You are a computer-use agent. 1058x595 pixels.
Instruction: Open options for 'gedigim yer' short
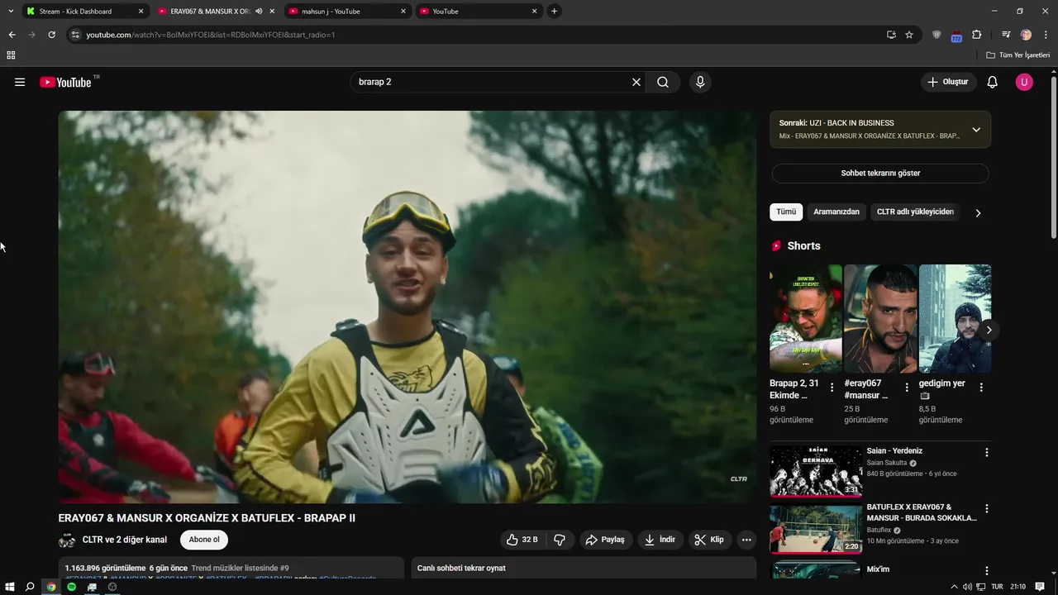[x=981, y=388]
